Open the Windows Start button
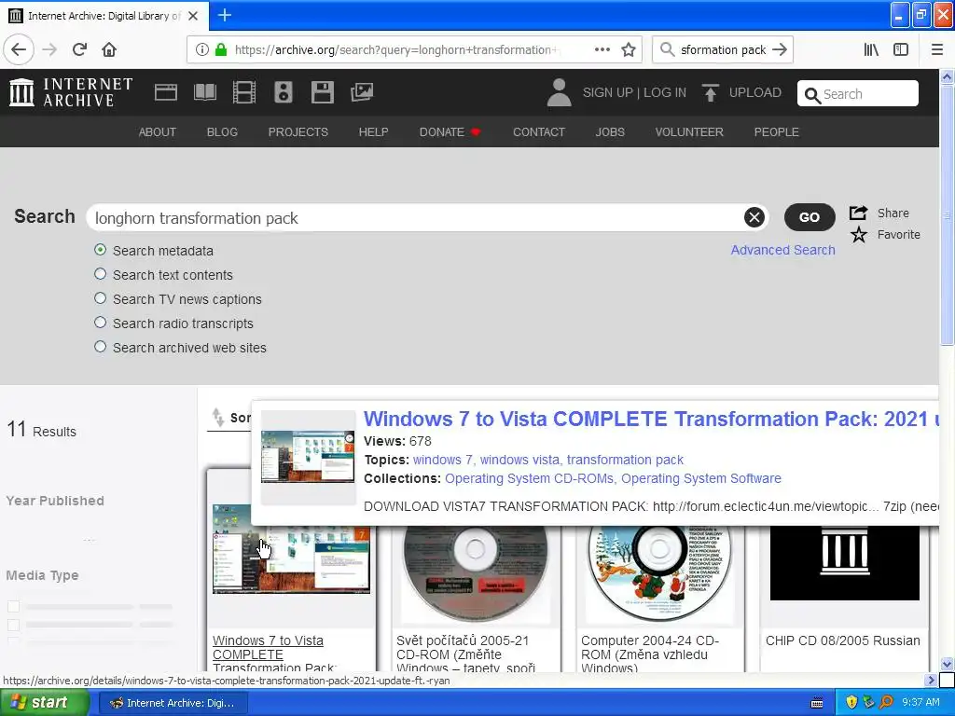Screen dimensions: 955x716 45,703
